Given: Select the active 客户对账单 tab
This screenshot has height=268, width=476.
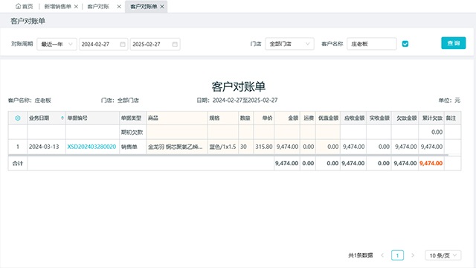Looking at the screenshot, I should [x=144, y=7].
